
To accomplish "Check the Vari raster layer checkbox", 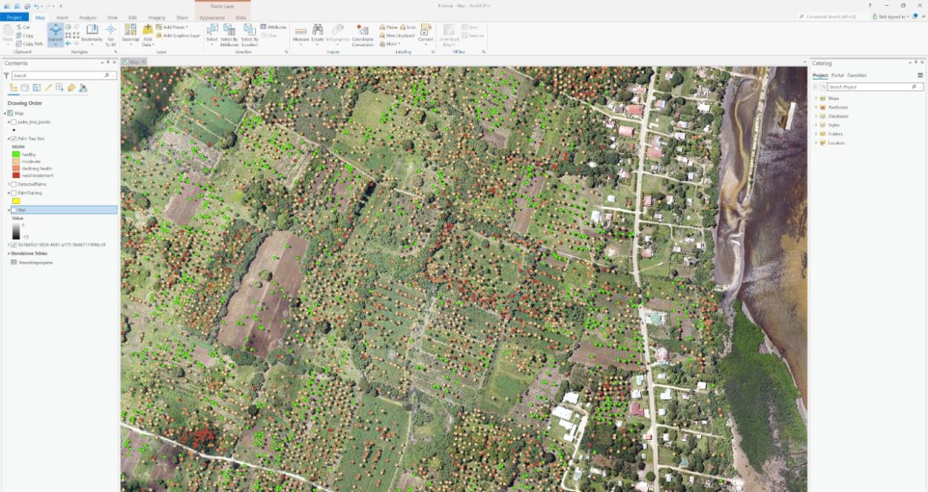I will [14, 210].
